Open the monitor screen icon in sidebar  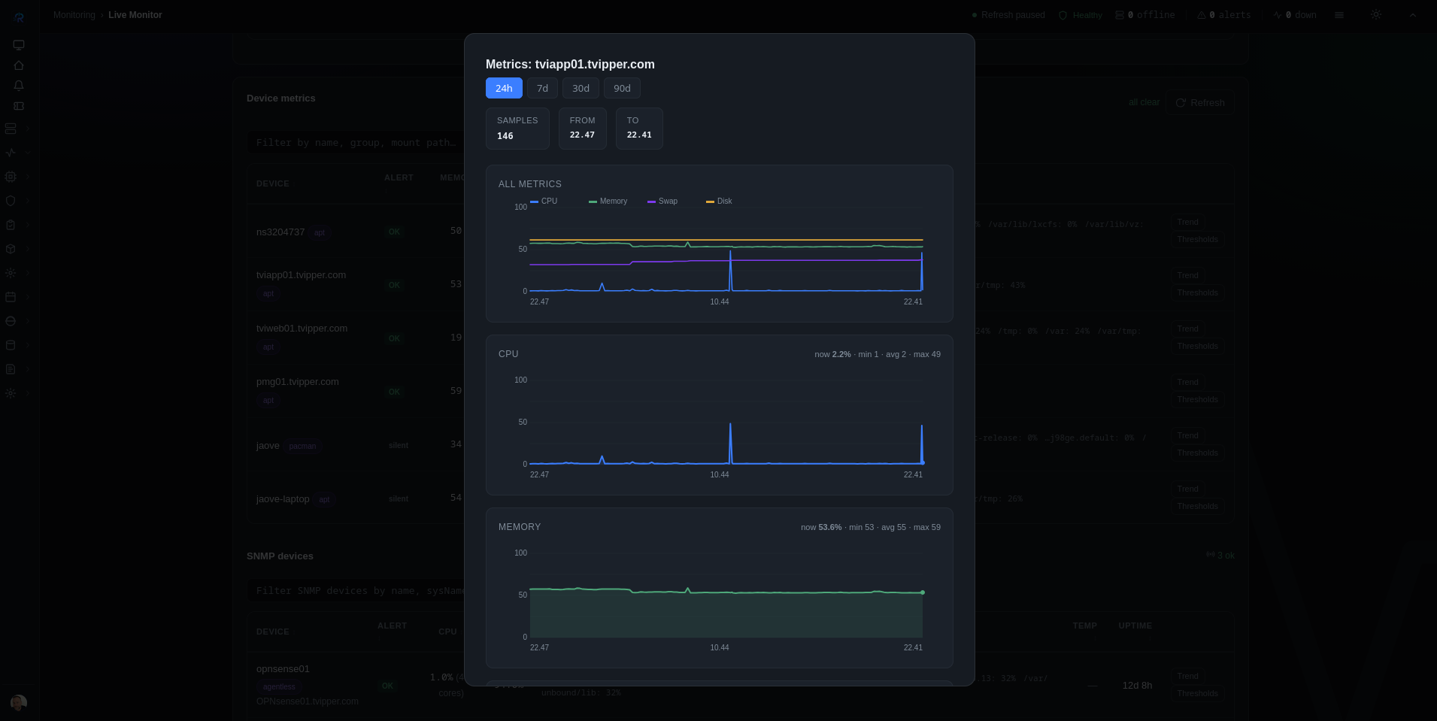click(x=19, y=45)
